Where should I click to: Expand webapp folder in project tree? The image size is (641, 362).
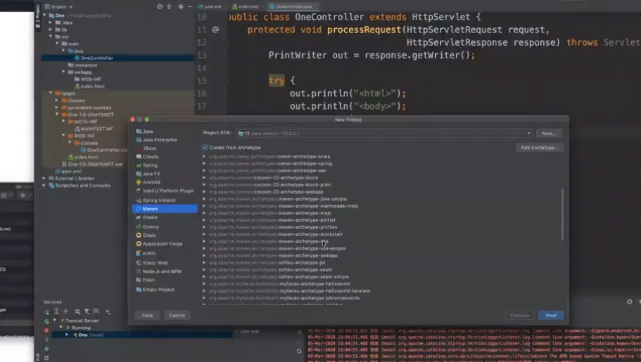[x=63, y=72]
